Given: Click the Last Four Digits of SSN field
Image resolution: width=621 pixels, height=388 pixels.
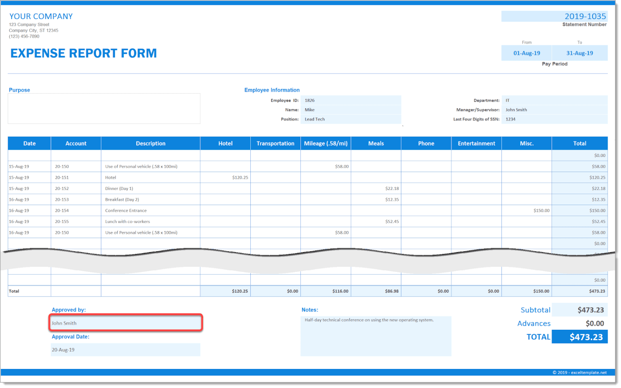Looking at the screenshot, I should click(554, 119).
